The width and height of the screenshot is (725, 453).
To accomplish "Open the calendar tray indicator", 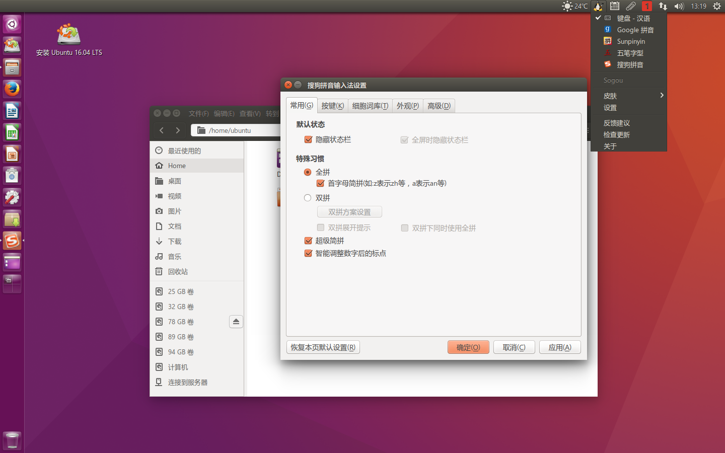I will 615,6.
